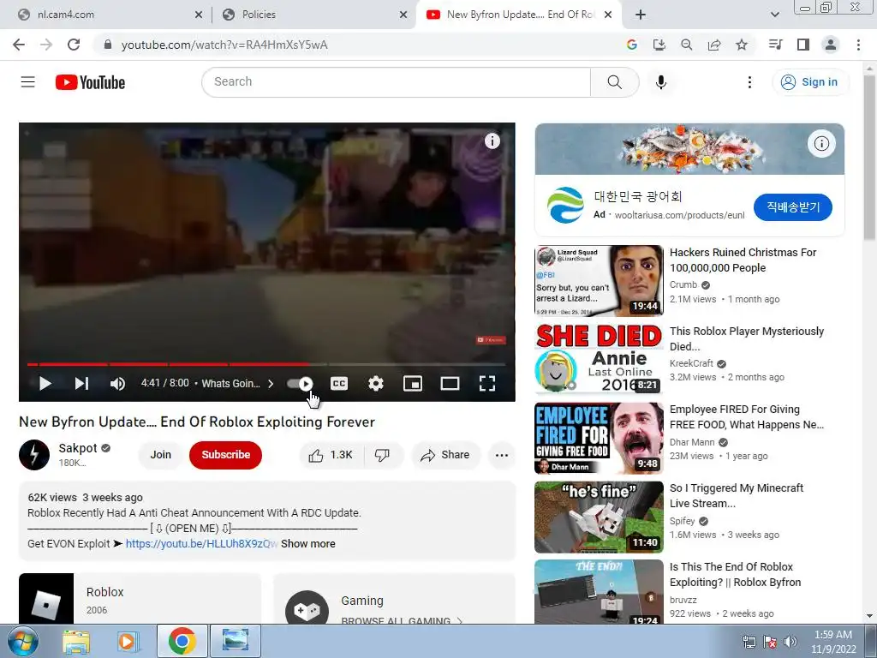Open 'This Roblox Player Mysteriously Died' title

[747, 338]
